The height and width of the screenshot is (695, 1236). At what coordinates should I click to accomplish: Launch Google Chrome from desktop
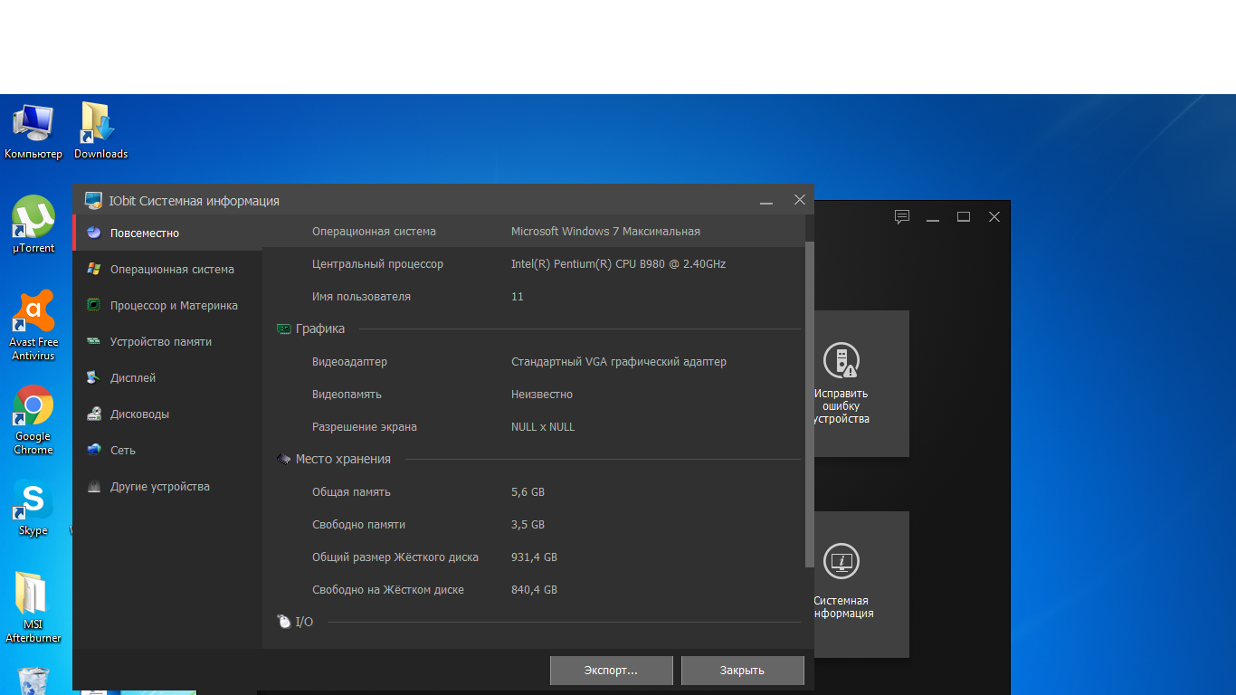[x=33, y=418]
